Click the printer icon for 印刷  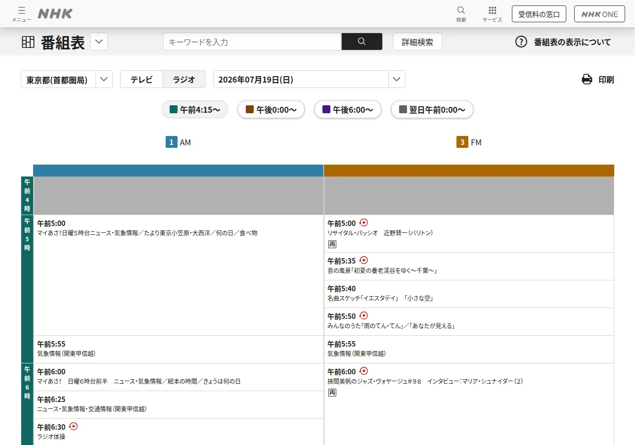[587, 79]
